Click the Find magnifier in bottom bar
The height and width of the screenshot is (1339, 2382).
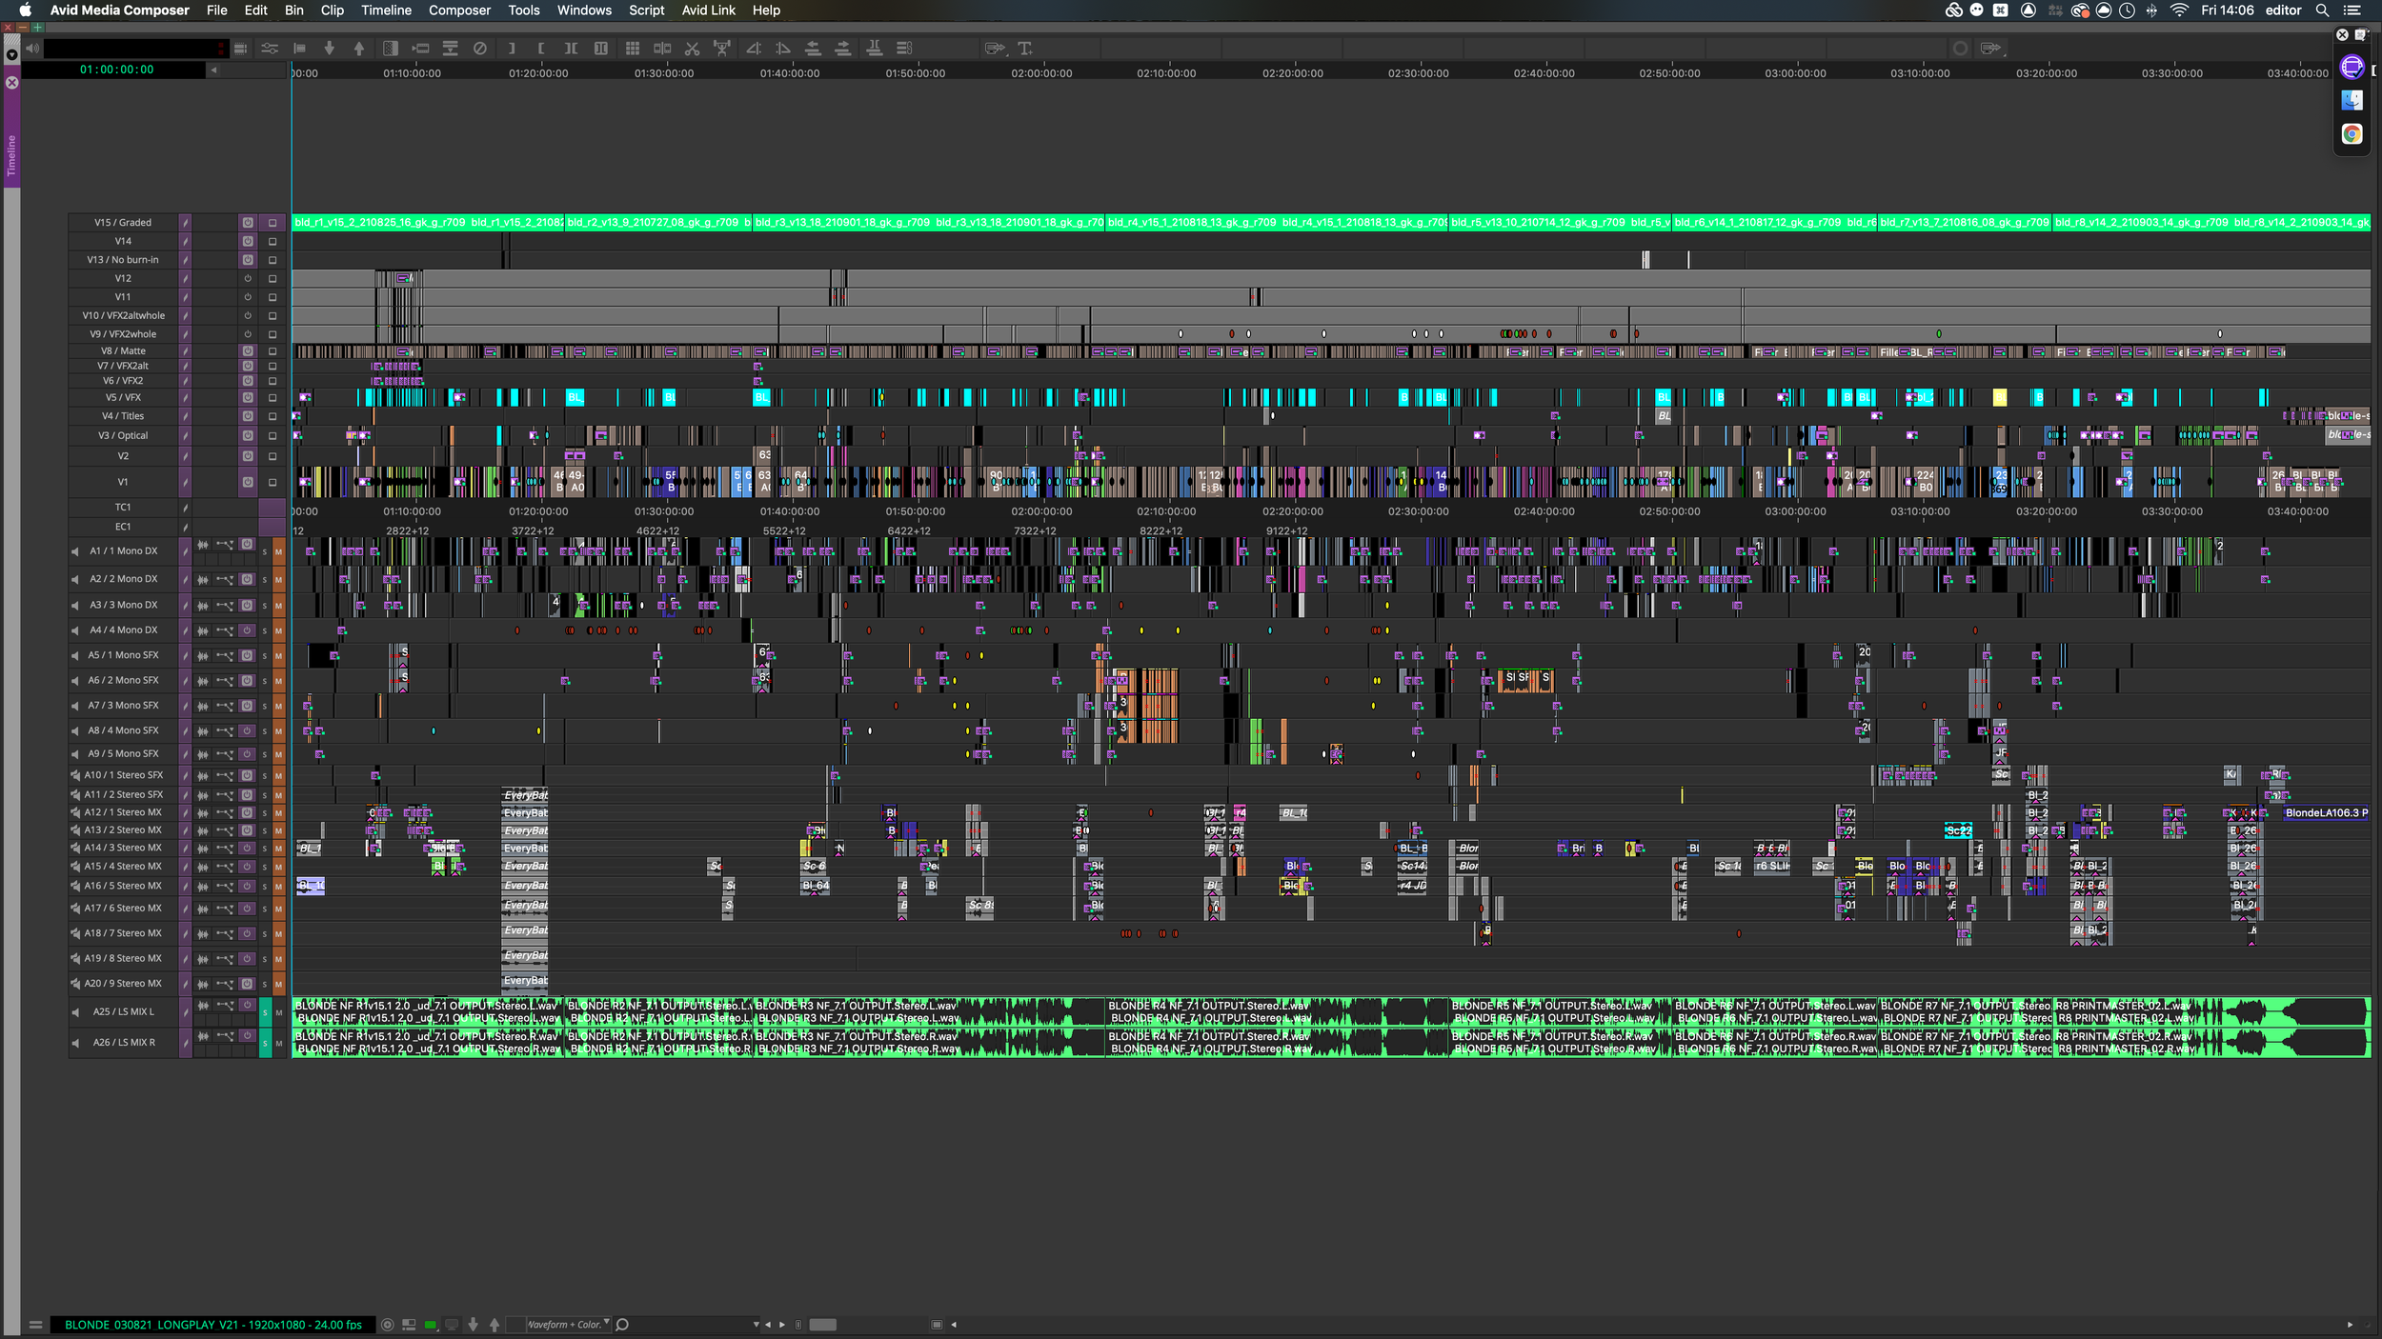point(622,1325)
